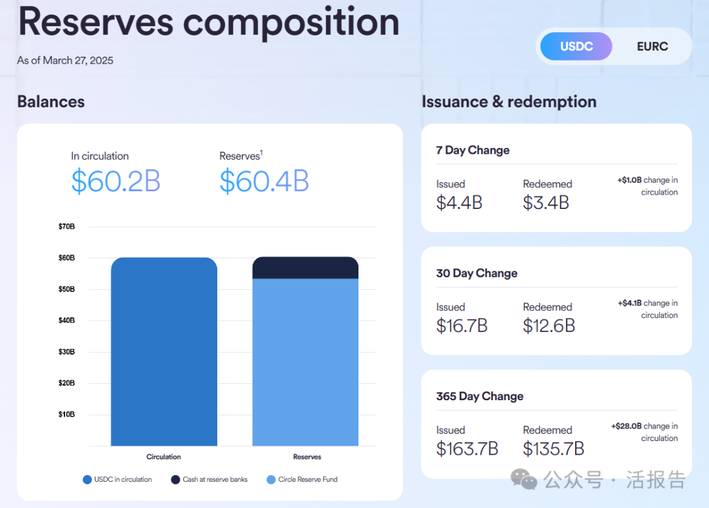Switch to the USDC toggle option
The width and height of the screenshot is (709, 508).
(x=576, y=46)
